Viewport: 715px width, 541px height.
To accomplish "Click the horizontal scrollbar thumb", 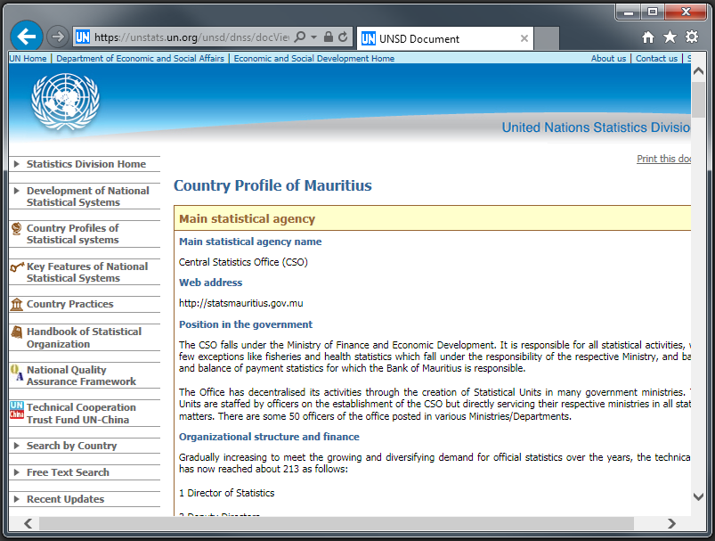I will [x=337, y=523].
